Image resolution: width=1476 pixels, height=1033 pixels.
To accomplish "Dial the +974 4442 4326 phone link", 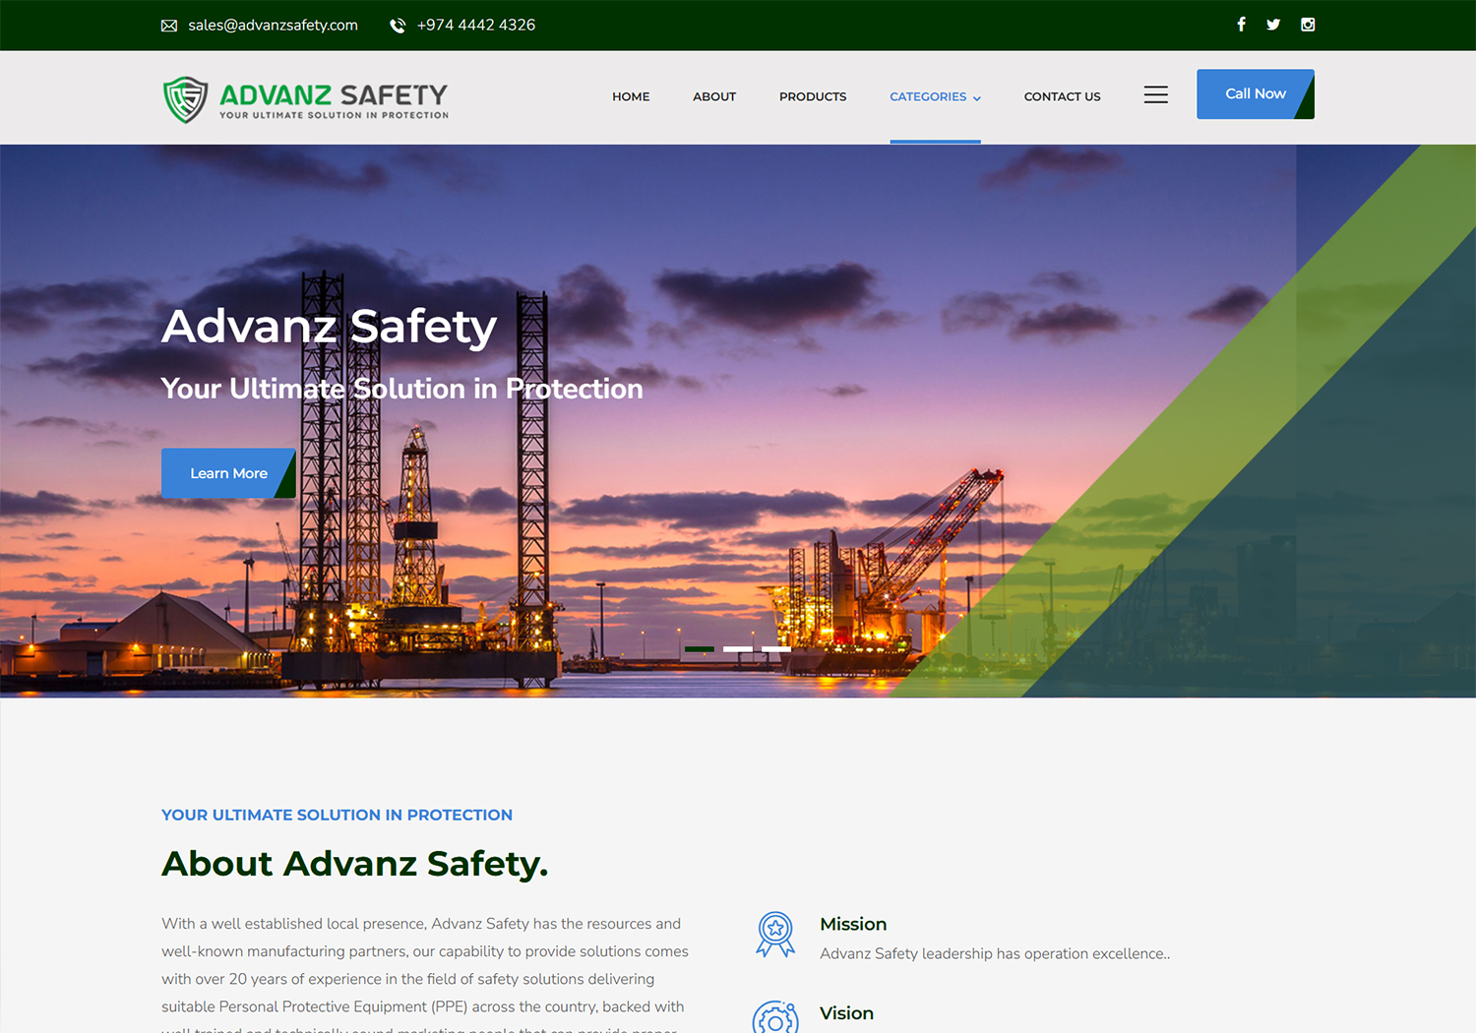I will click(x=476, y=26).
